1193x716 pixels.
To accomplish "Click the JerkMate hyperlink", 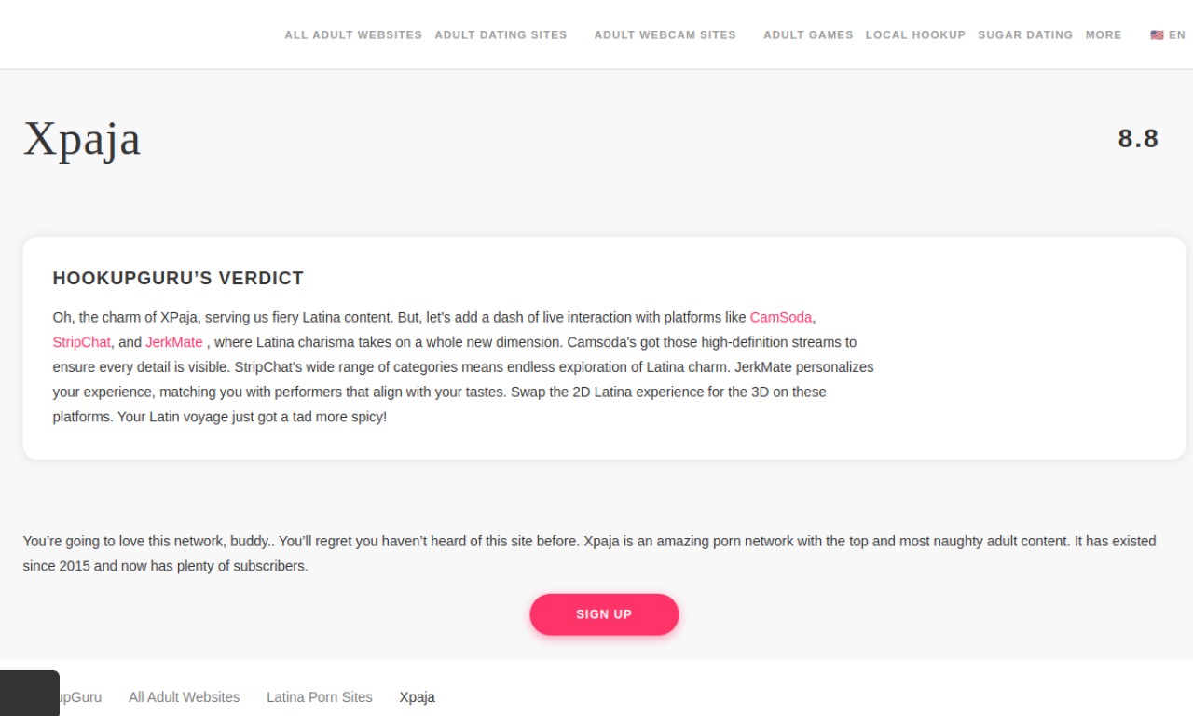I will pos(174,342).
